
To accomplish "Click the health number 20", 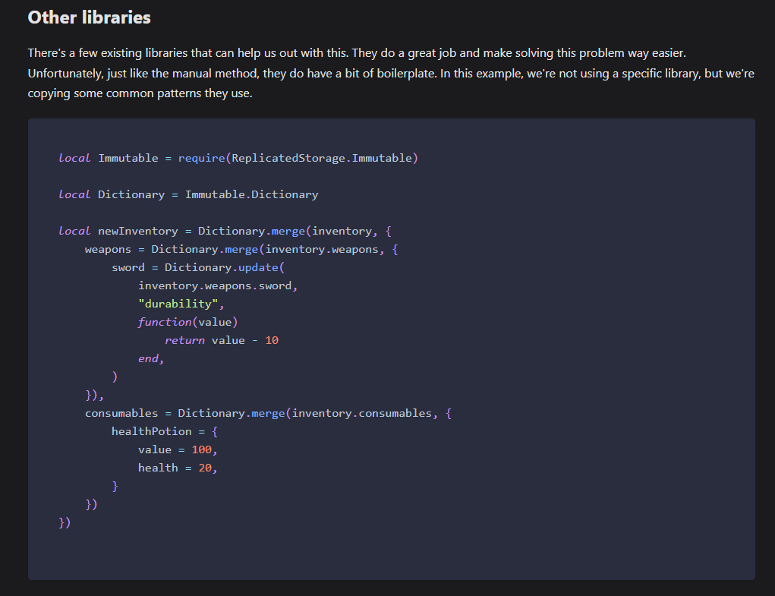I will point(205,468).
